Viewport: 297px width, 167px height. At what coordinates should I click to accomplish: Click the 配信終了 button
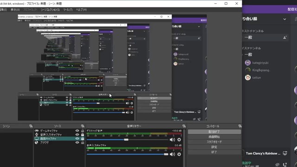[x=214, y=132]
